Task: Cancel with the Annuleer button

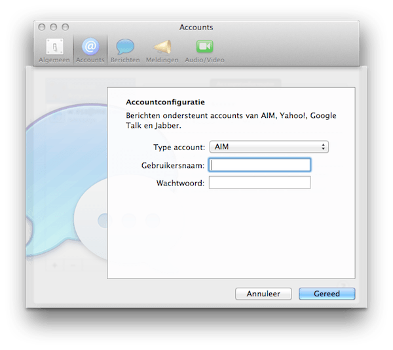Action: click(x=263, y=294)
